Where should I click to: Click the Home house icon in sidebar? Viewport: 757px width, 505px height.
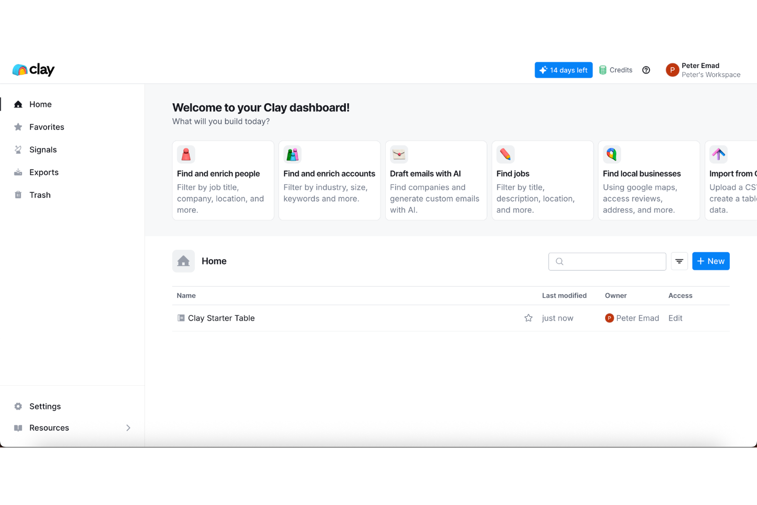click(x=18, y=104)
